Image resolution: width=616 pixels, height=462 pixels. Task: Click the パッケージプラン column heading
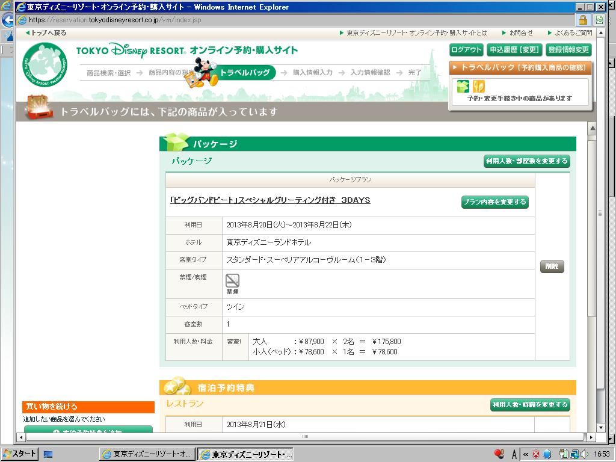click(350, 179)
